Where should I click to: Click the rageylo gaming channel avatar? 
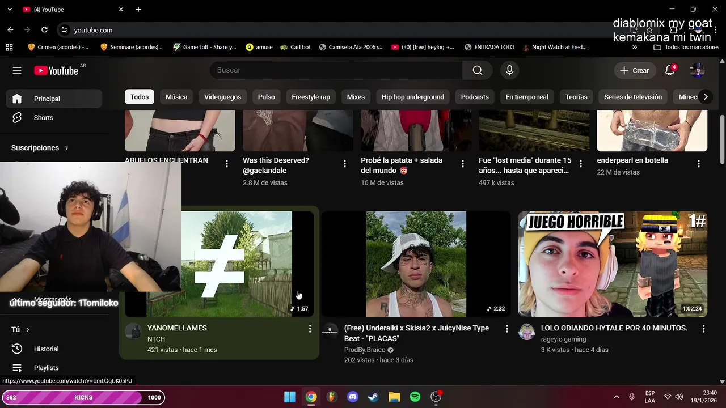coord(527,331)
